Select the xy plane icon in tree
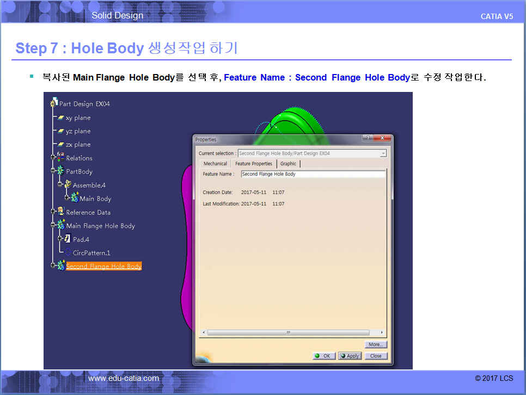The width and height of the screenshot is (526, 395). click(x=61, y=118)
